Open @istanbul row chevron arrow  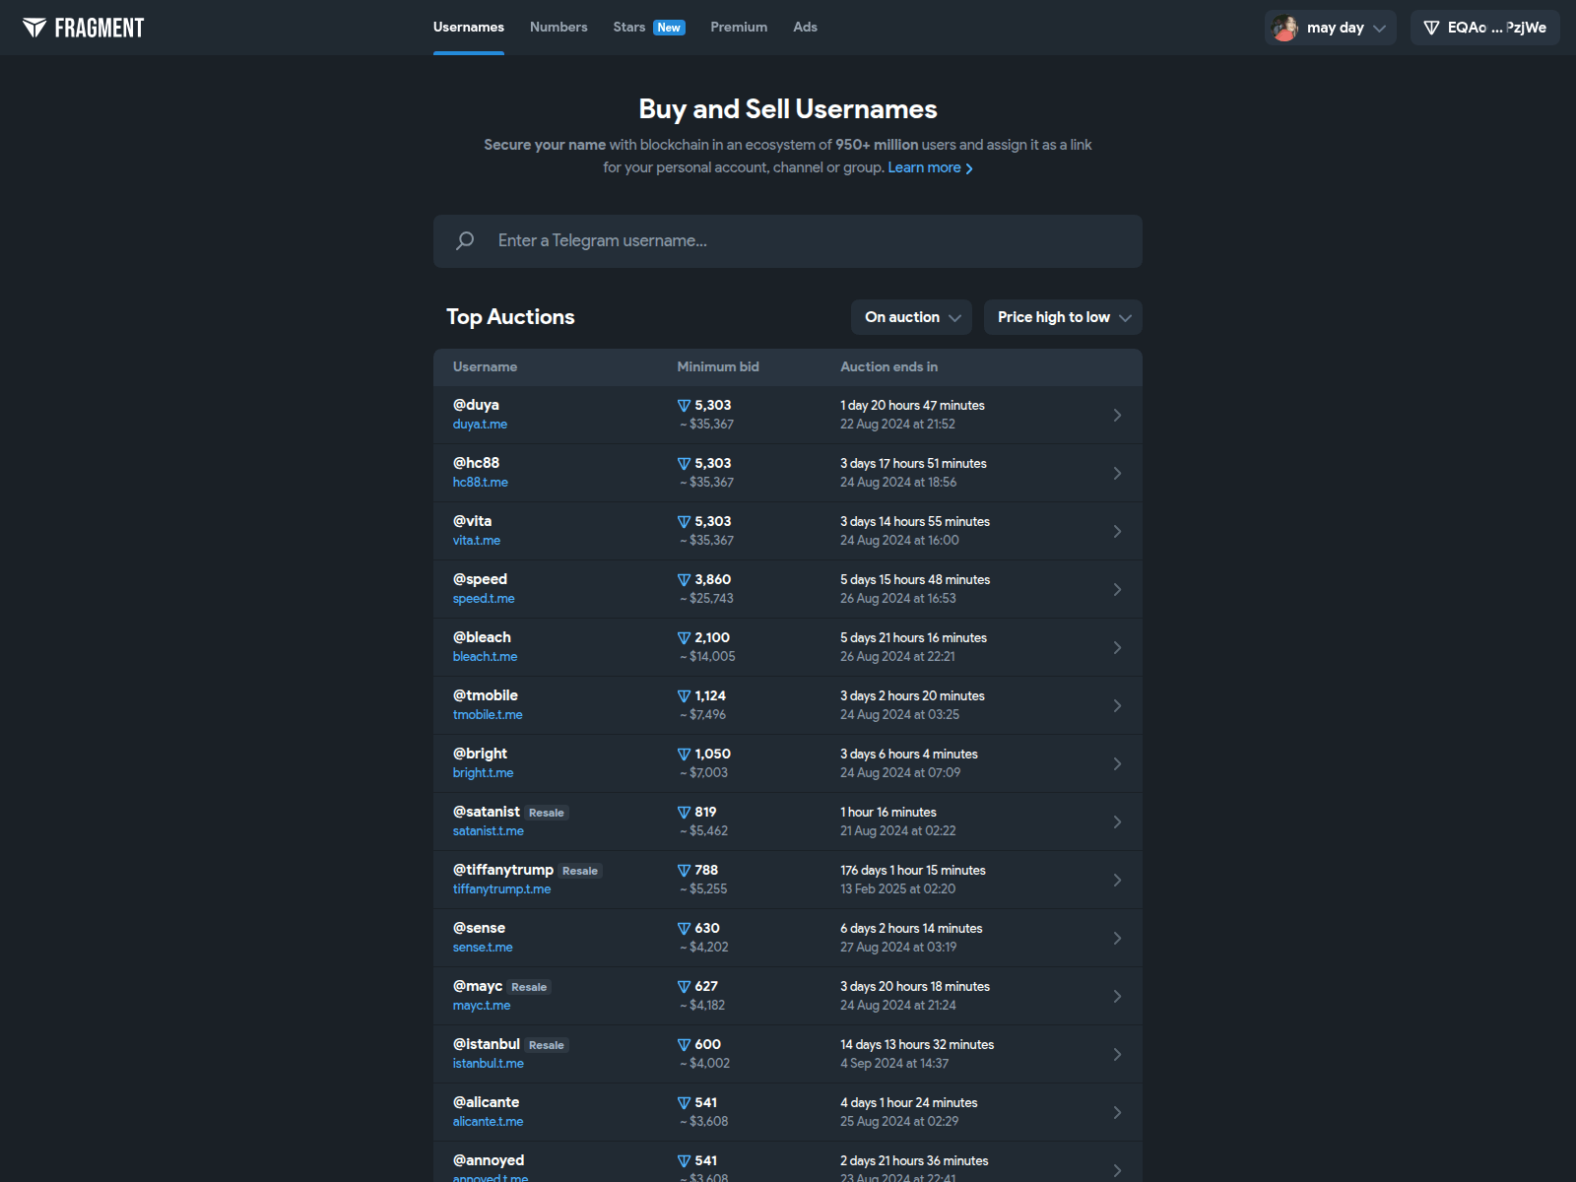[x=1117, y=1054]
